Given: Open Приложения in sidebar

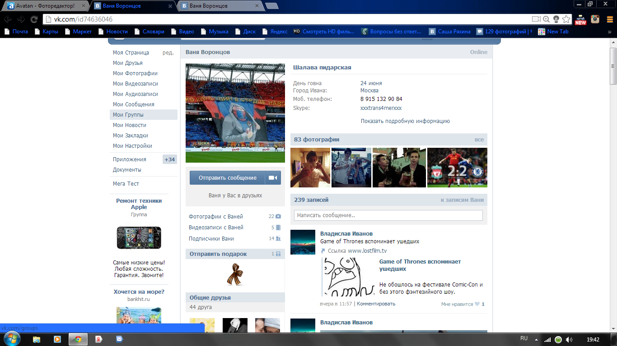Looking at the screenshot, I should [130, 159].
